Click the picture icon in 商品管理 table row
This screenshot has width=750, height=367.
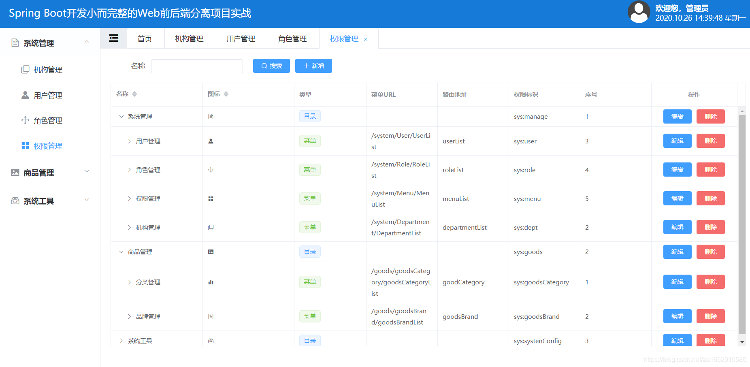(x=211, y=252)
